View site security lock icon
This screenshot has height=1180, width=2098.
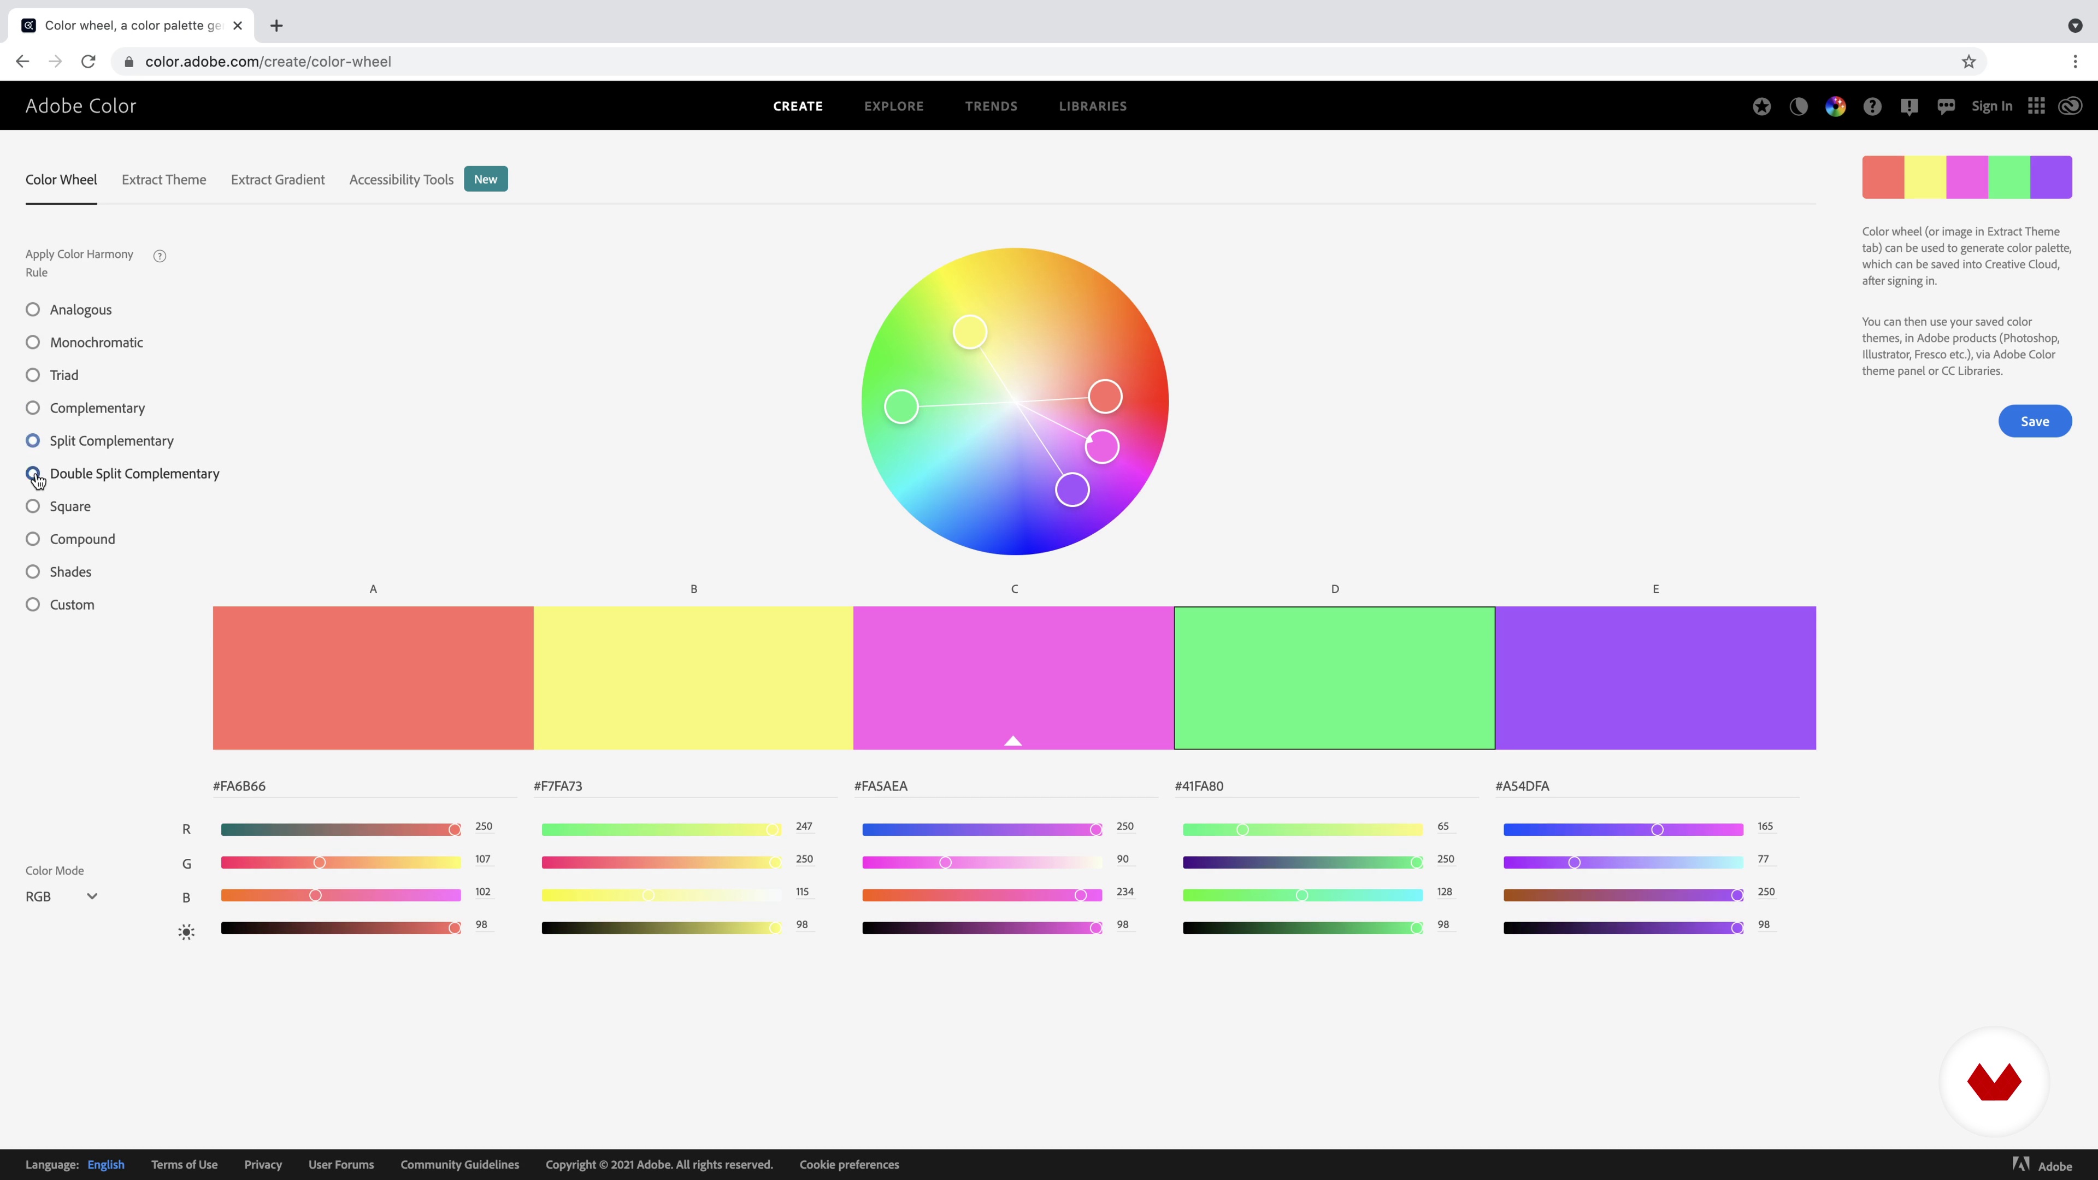tap(129, 62)
